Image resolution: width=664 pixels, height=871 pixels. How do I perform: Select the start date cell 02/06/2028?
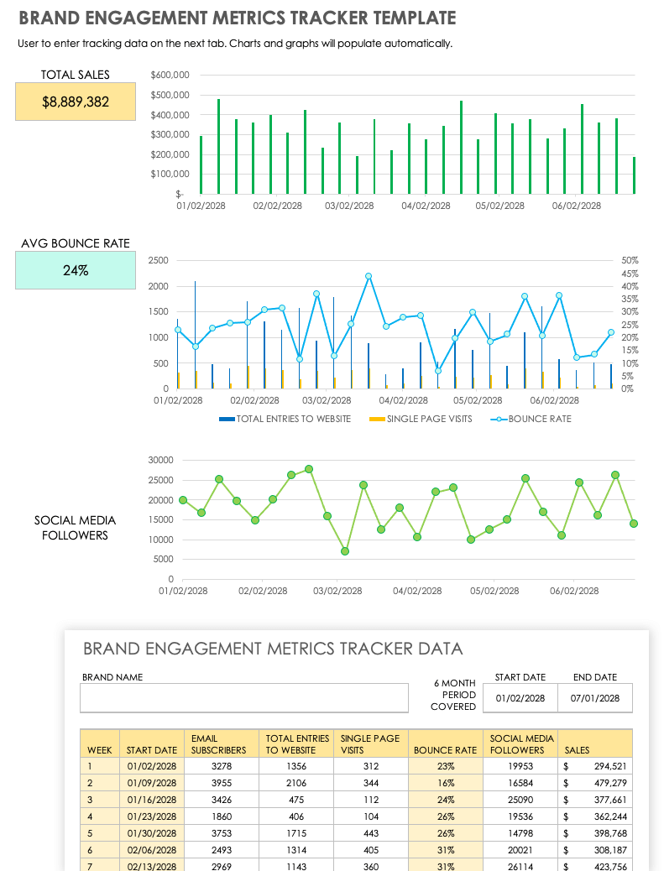click(152, 850)
